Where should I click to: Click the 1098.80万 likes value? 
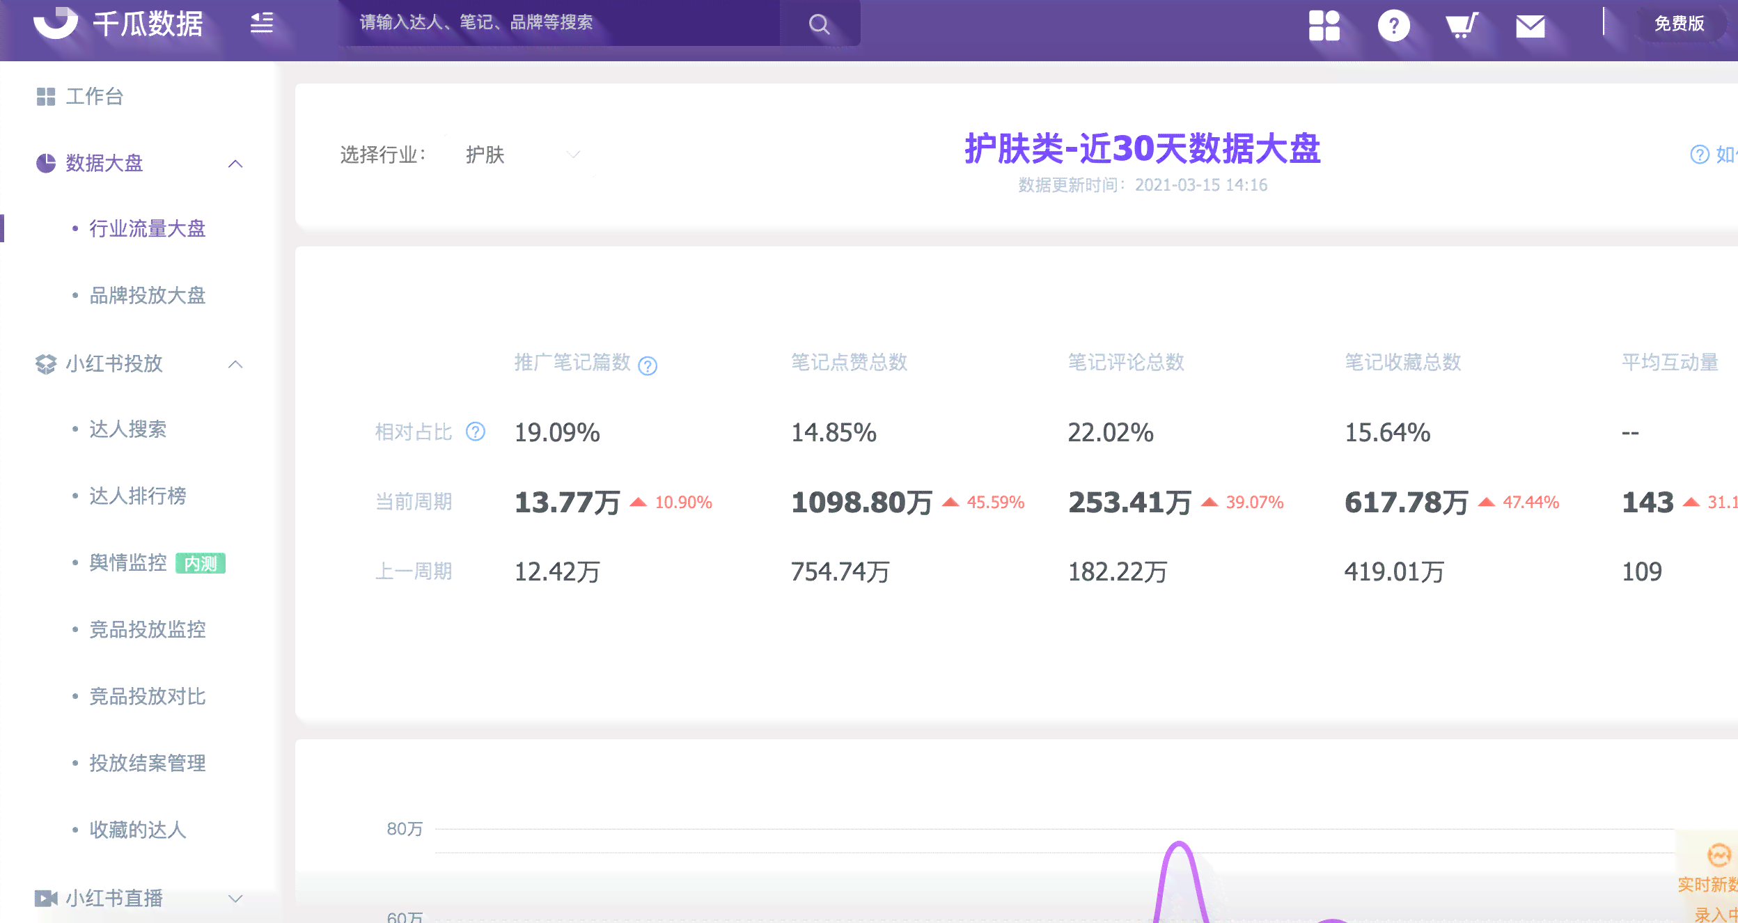861,502
